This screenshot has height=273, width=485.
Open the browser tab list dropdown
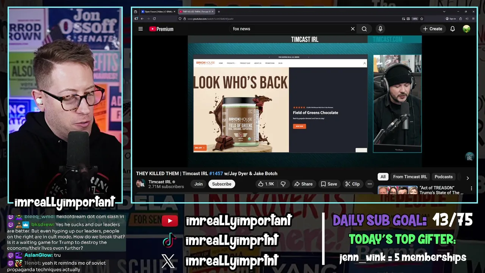(444, 12)
